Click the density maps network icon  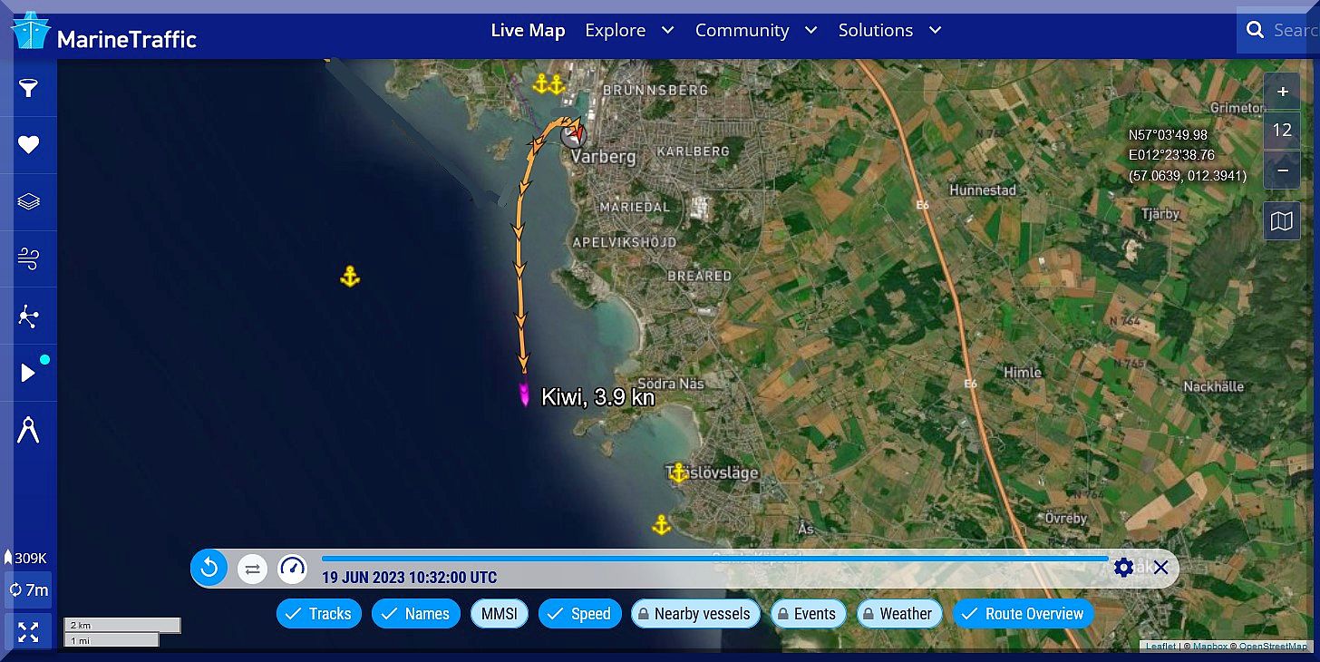tap(29, 316)
